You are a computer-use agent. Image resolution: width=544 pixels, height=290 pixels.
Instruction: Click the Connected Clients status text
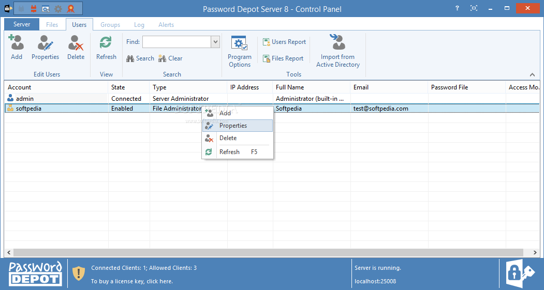click(x=143, y=268)
